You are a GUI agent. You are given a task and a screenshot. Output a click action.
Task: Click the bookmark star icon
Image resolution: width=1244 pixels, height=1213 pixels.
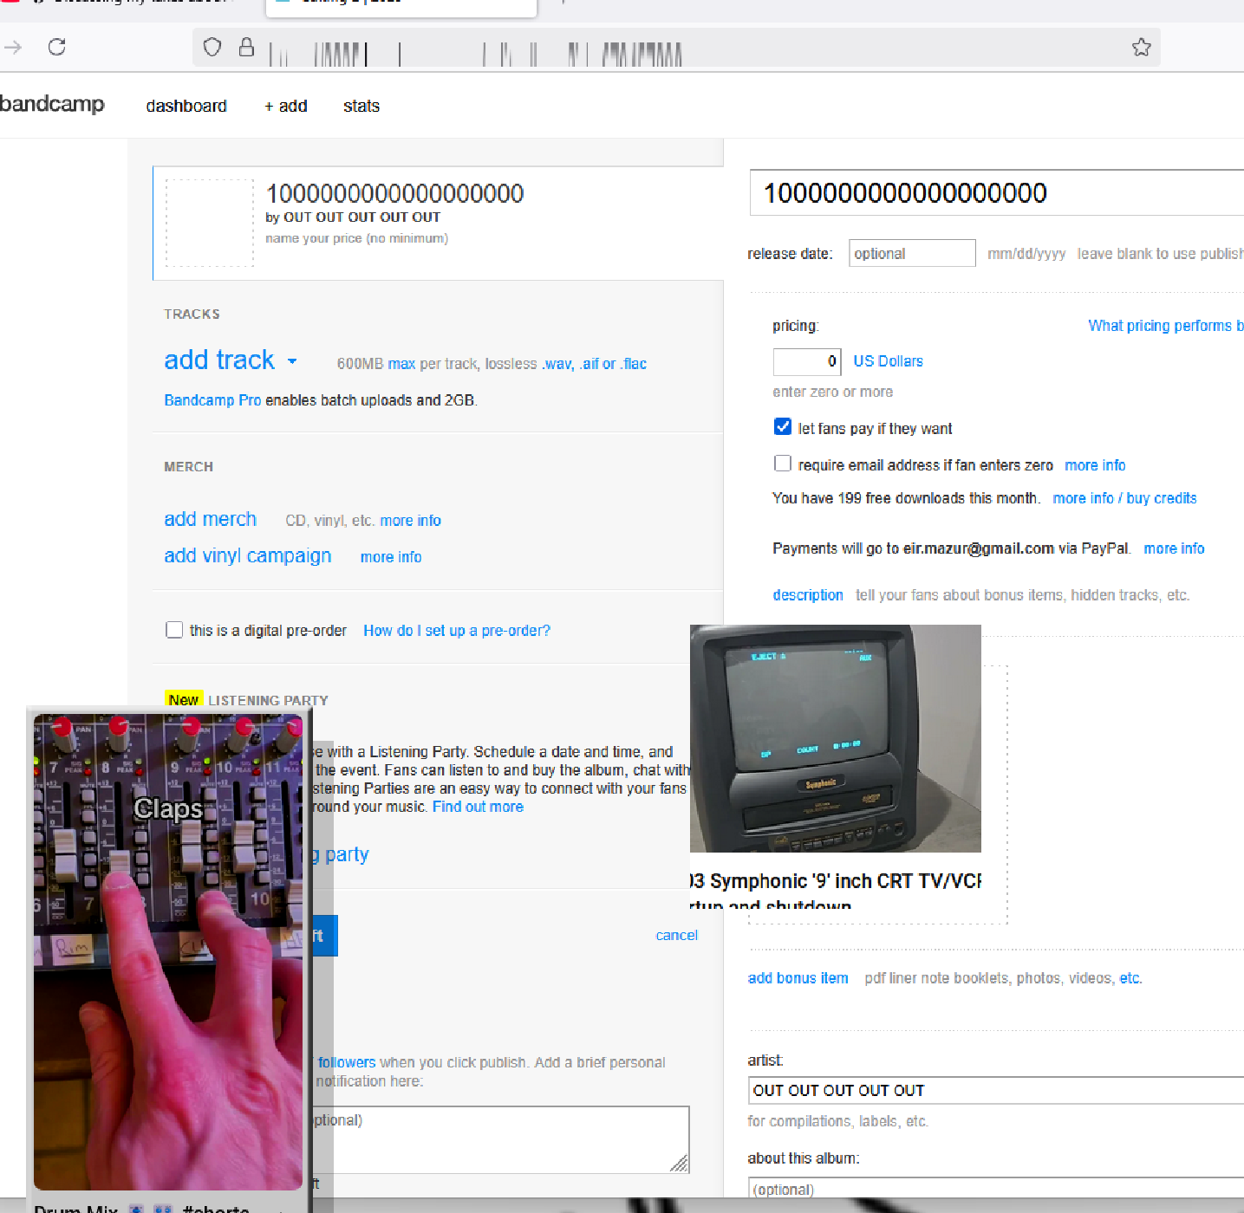1141,48
